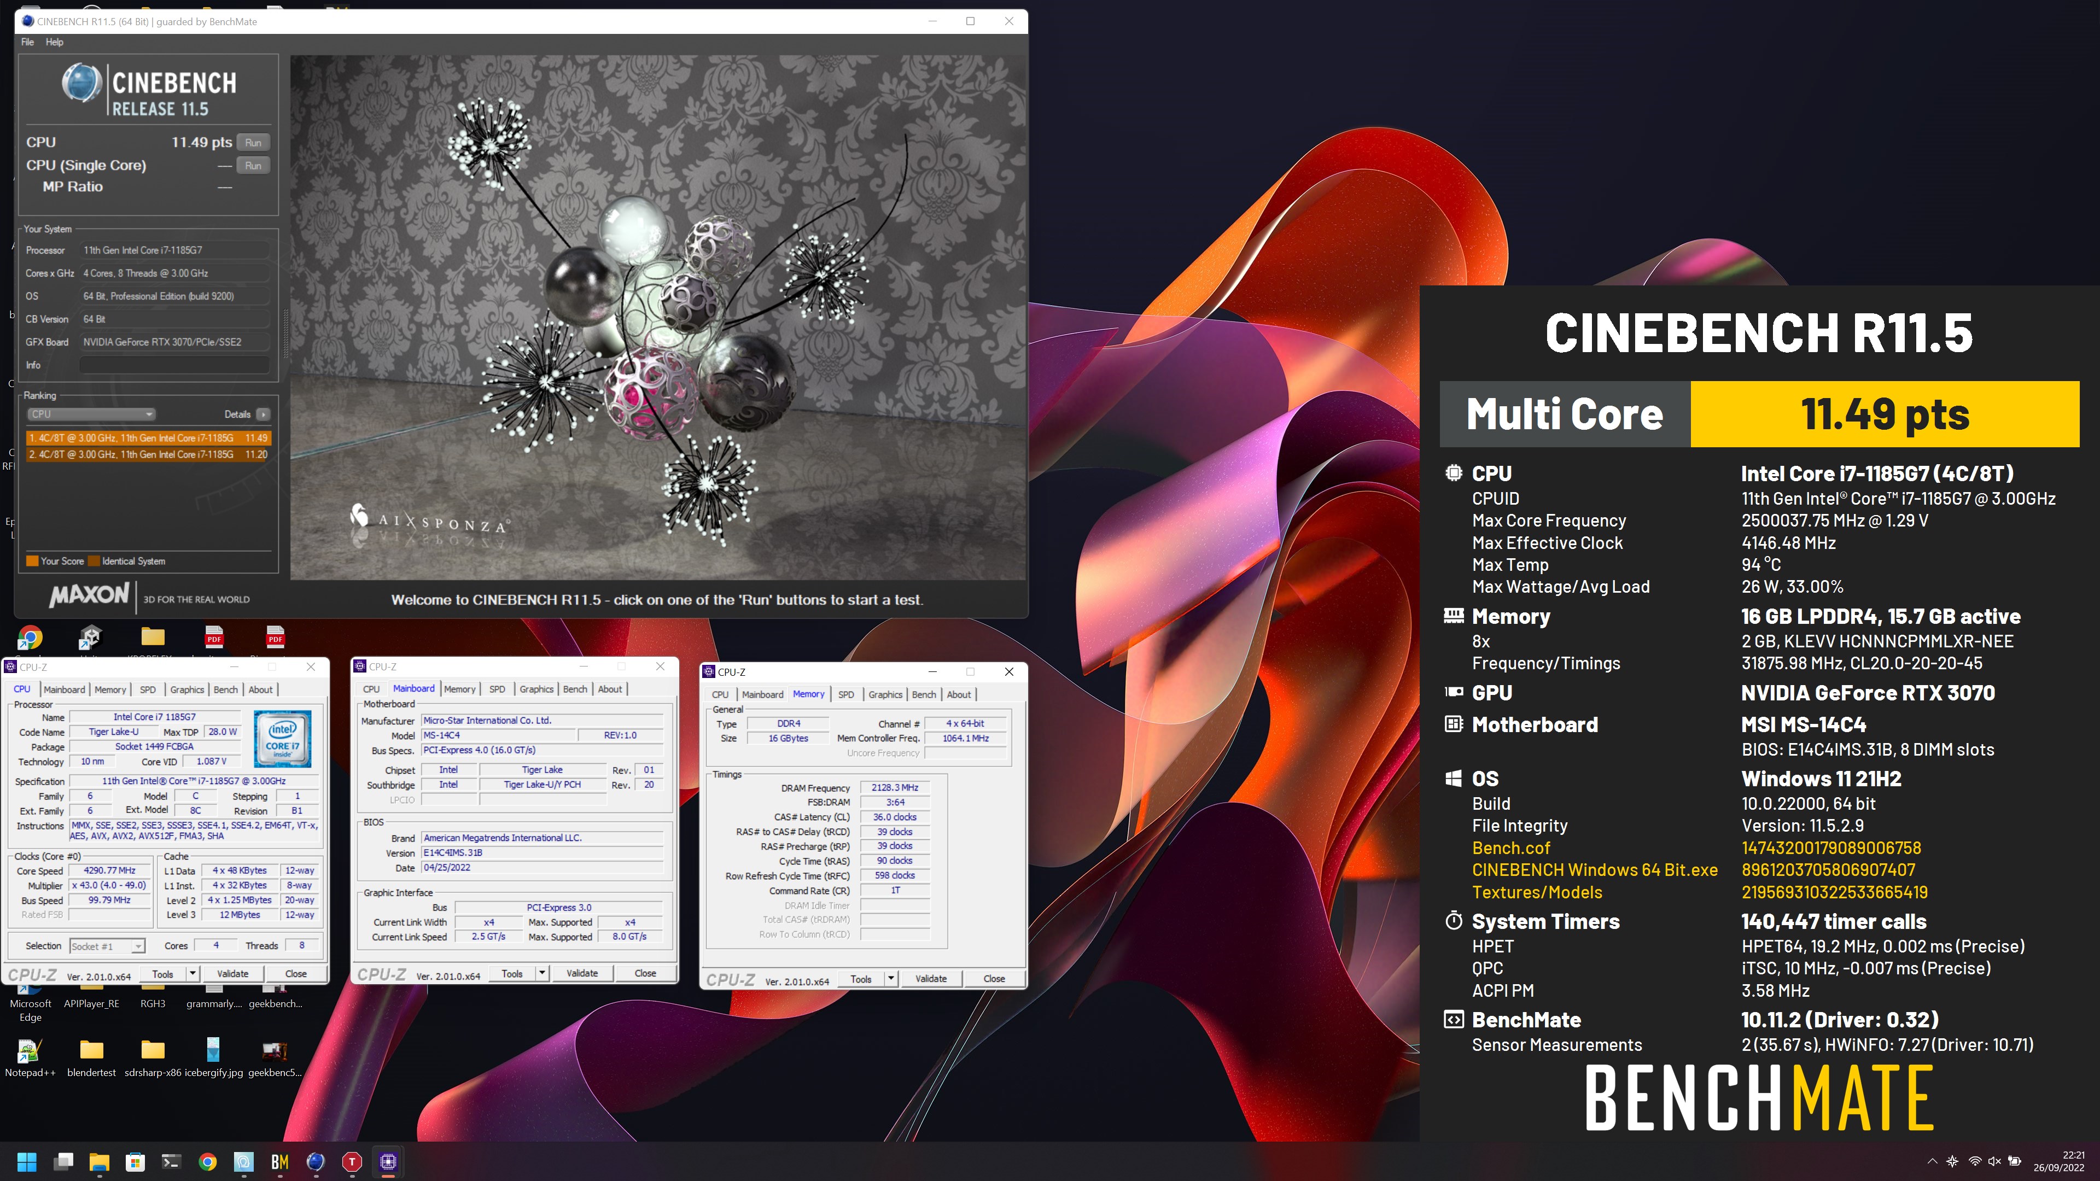The width and height of the screenshot is (2100, 1181).
Task: Open the Graphics tab in the Mainboard CPU-Z window
Action: pyautogui.click(x=536, y=689)
